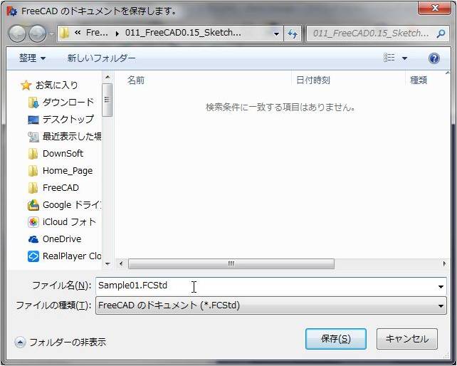Click 新しいフォルダー to create new folder

point(101,58)
